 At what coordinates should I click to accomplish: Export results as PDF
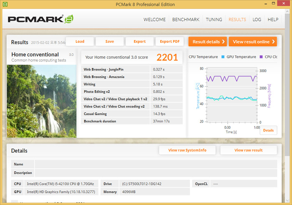pos(170,42)
